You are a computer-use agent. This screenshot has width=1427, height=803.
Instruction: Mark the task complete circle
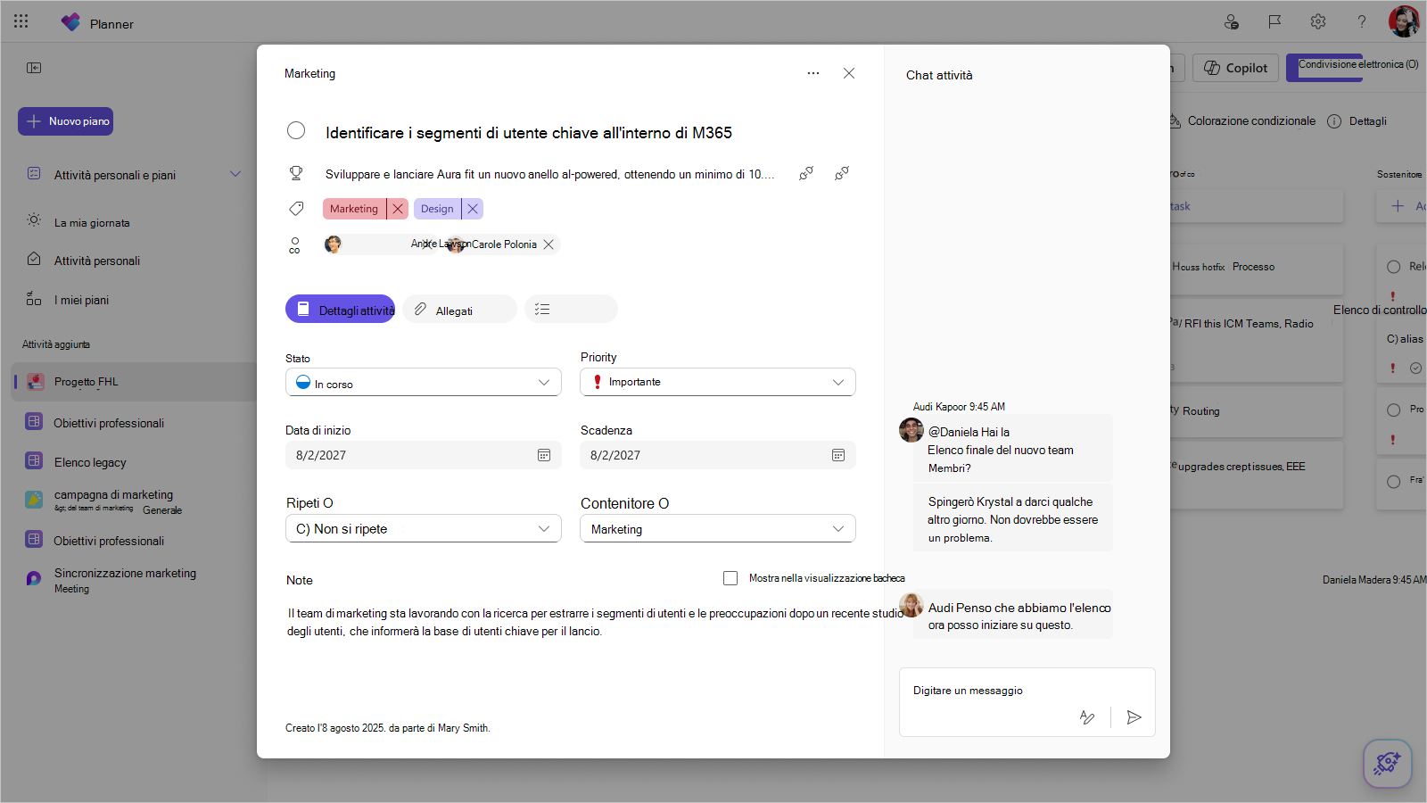(x=296, y=131)
